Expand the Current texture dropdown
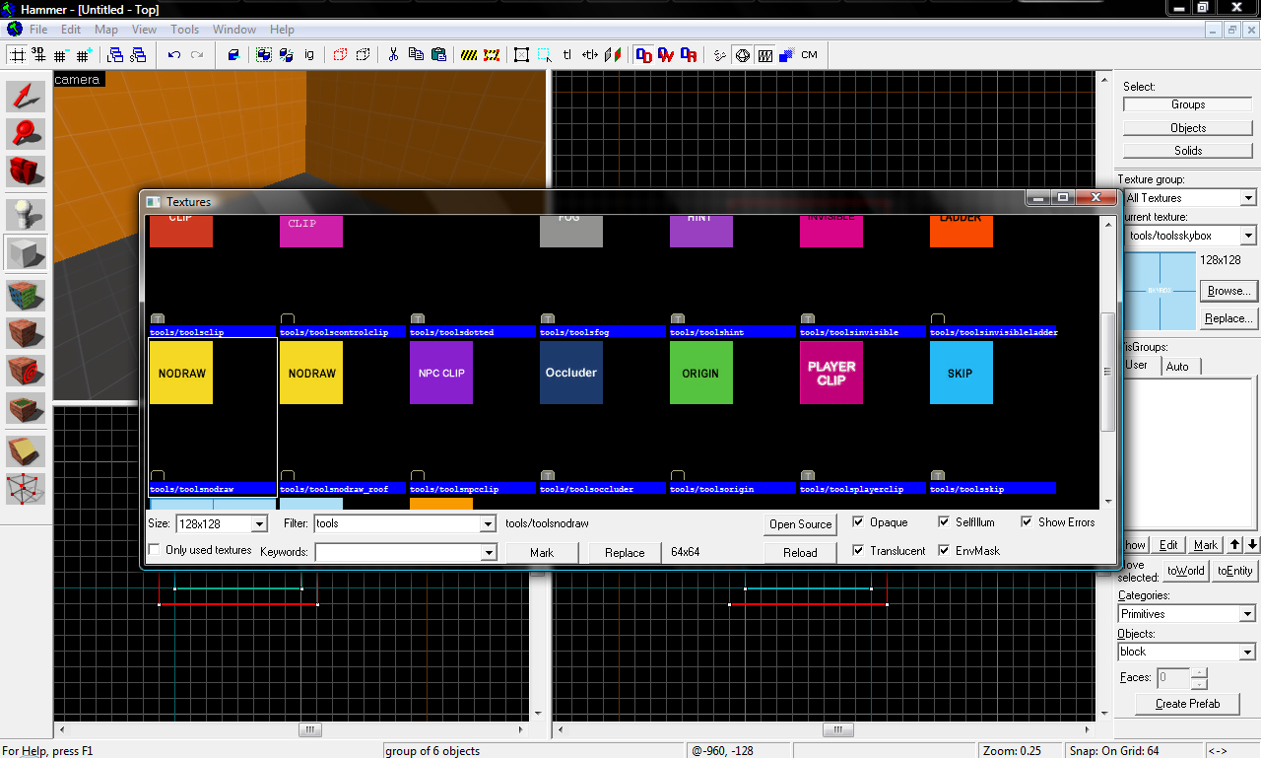 click(1248, 236)
